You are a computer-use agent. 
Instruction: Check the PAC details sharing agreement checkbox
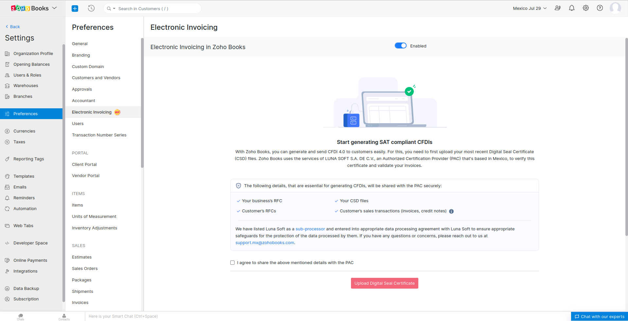[232, 262]
